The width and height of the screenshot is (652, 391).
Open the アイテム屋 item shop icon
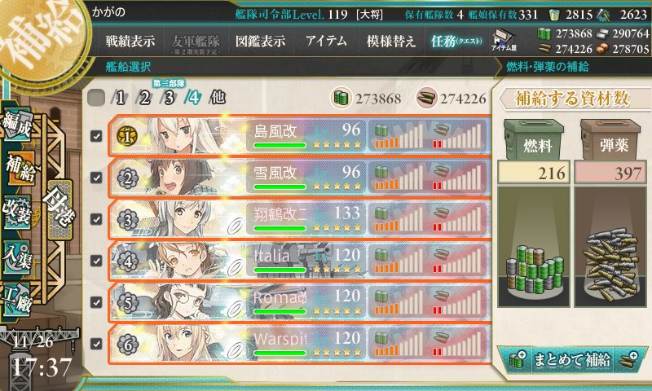(x=504, y=40)
